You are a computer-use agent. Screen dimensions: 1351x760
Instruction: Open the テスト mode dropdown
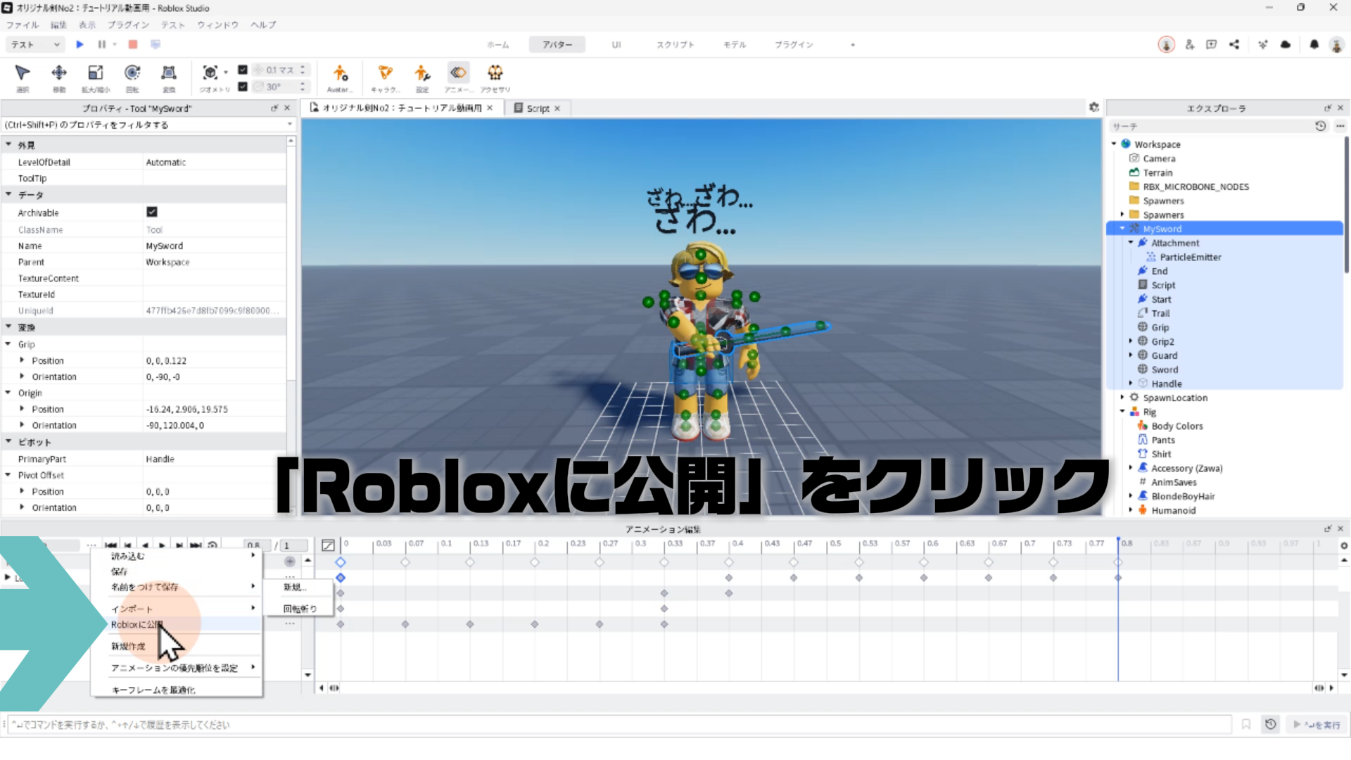click(35, 44)
